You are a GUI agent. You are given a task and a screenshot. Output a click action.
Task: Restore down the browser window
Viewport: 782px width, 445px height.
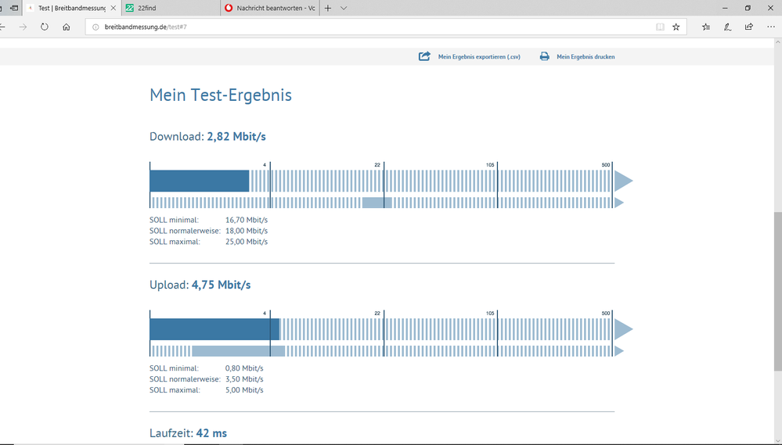point(748,8)
